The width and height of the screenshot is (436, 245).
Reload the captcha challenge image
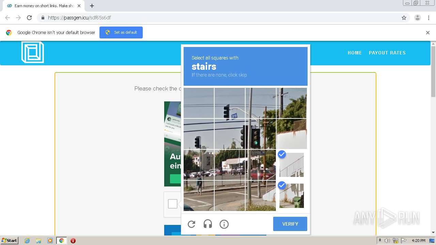(x=191, y=224)
